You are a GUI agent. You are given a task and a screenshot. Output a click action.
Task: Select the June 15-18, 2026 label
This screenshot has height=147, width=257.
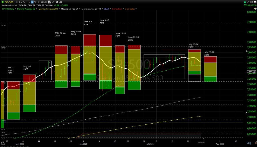(121, 35)
